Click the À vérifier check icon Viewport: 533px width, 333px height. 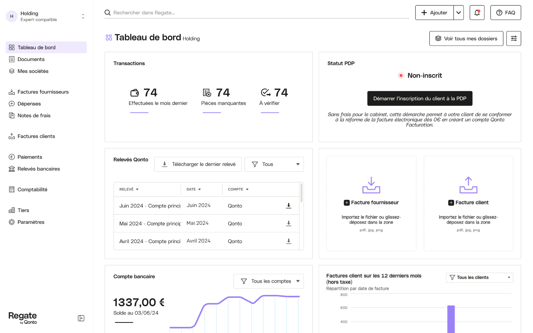coord(266,93)
